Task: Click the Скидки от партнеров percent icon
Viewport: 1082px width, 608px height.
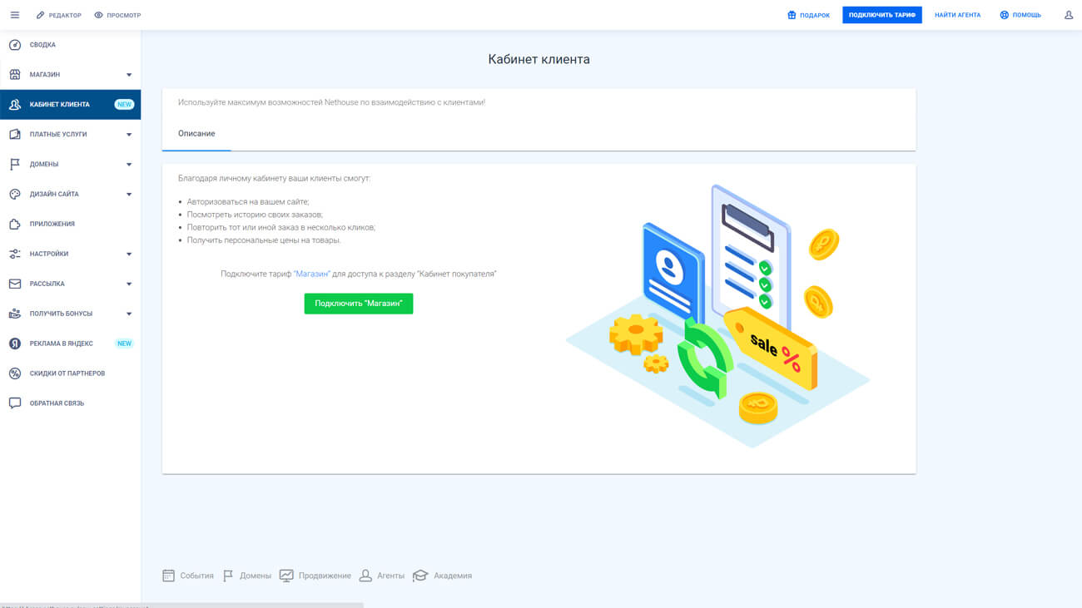Action: coord(15,373)
